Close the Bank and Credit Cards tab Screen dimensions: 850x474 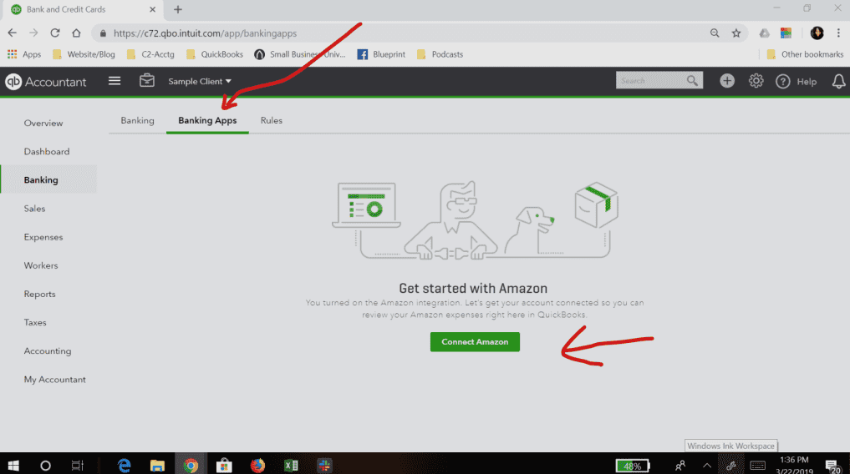152,9
